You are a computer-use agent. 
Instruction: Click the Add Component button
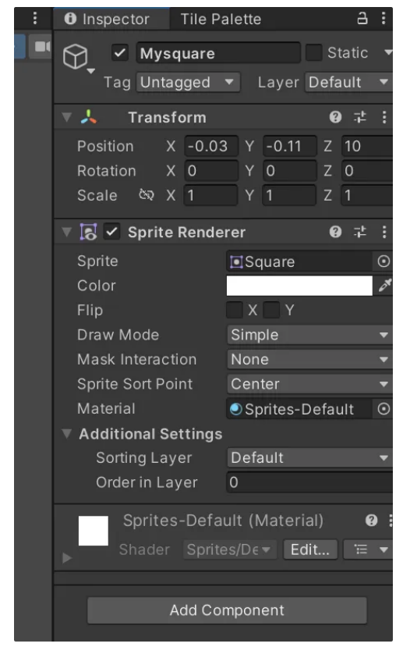pos(227,610)
